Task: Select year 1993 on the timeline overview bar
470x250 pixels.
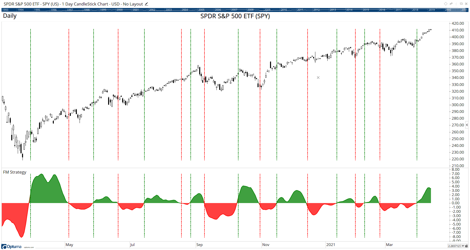Action: pyautogui.click(x=6, y=10)
